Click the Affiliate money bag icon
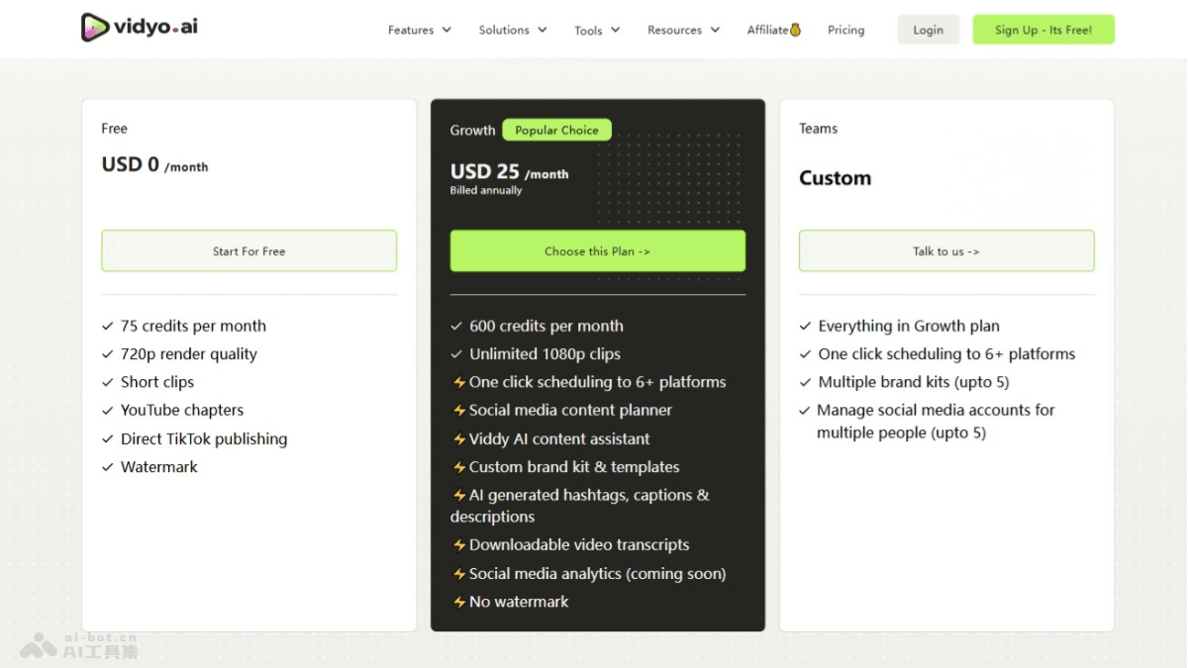 pos(795,30)
